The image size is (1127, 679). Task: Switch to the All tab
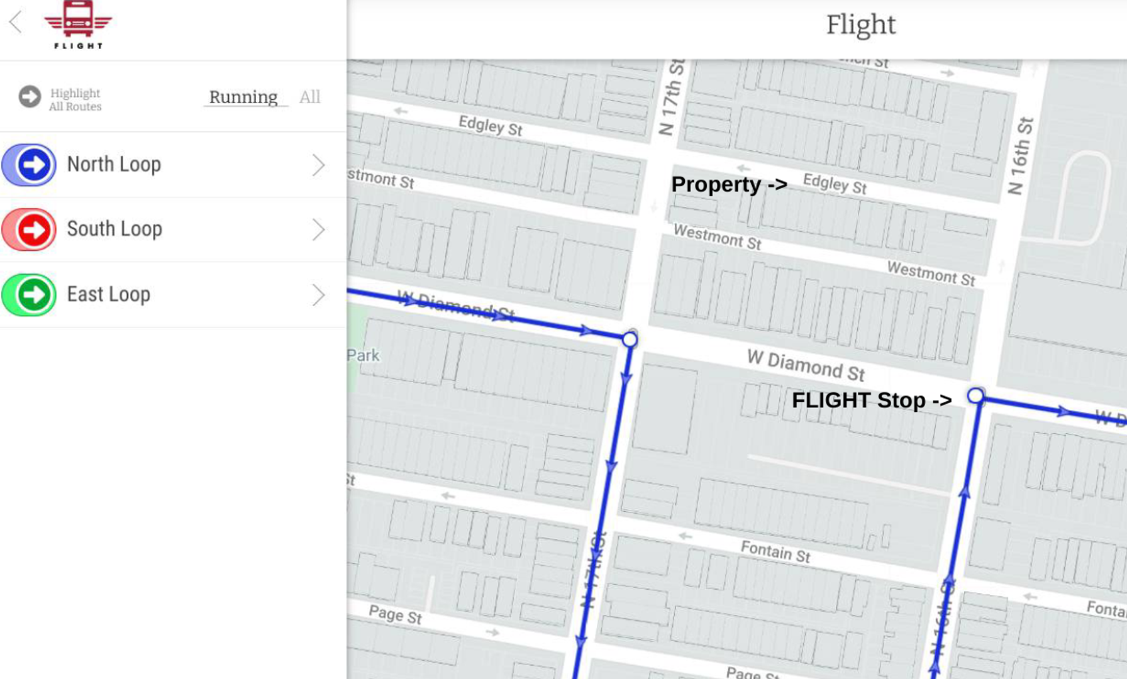pos(309,97)
